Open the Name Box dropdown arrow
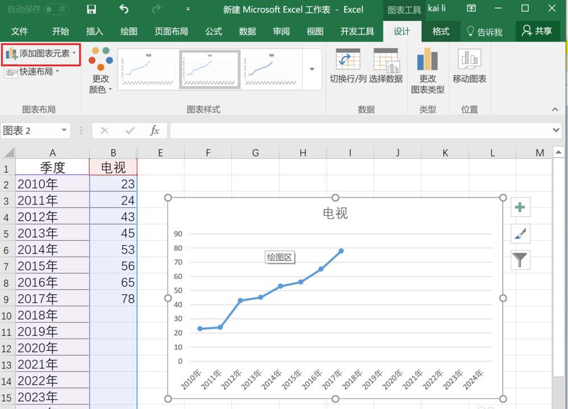Viewport: 568px width, 409px height. pos(64,130)
